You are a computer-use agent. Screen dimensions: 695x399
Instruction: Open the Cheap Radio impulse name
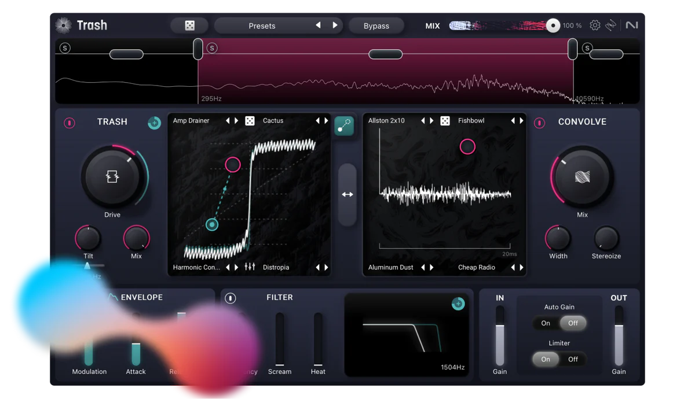point(477,267)
